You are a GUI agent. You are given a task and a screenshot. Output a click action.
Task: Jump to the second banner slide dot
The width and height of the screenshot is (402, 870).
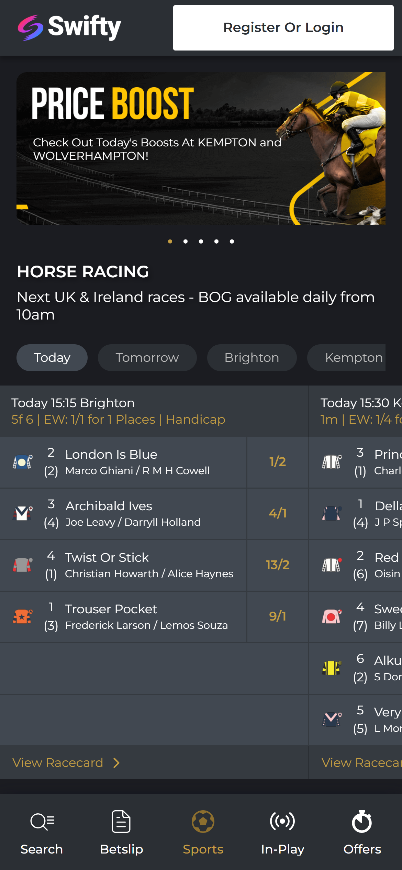[186, 242]
